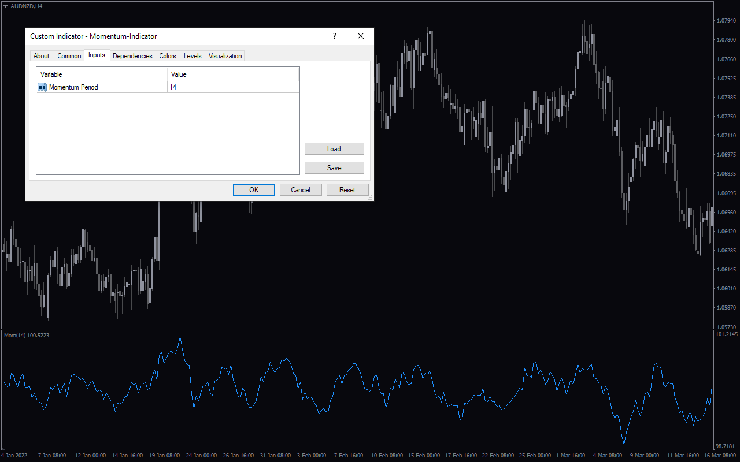Open the Levels tab
Image resolution: width=740 pixels, height=462 pixels.
193,56
